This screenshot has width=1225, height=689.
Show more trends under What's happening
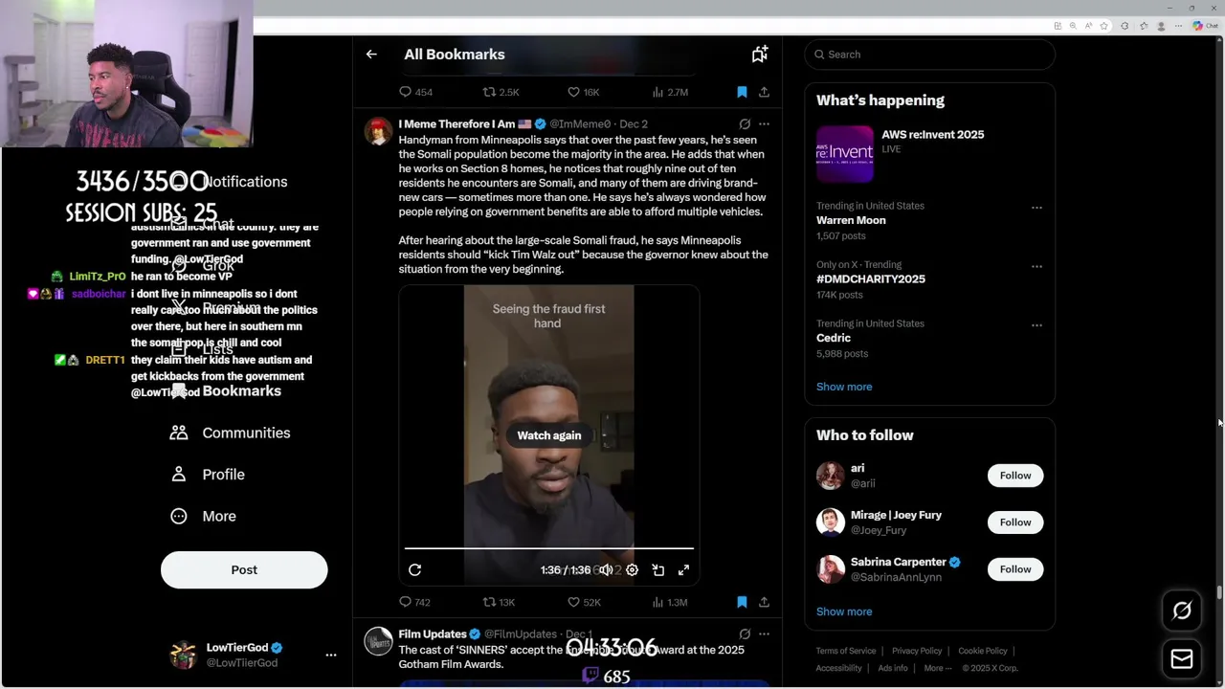844,387
